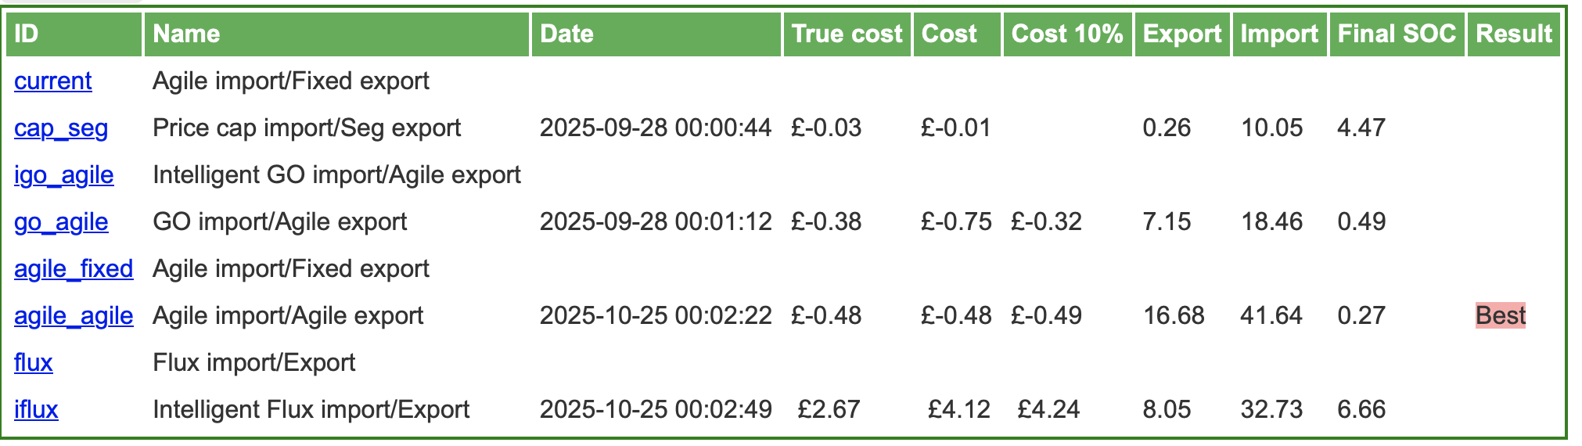
Task: Open the flux link
Action: click(34, 363)
